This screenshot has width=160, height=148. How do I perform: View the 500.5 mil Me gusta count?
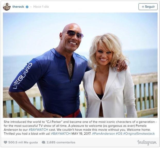pos(23,142)
